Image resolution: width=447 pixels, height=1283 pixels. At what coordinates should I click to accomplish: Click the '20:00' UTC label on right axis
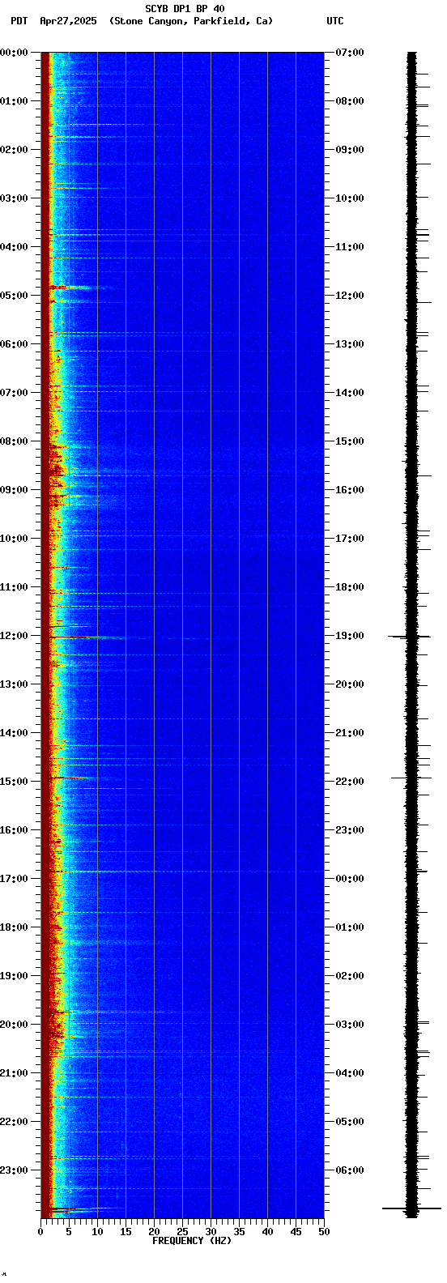click(350, 684)
